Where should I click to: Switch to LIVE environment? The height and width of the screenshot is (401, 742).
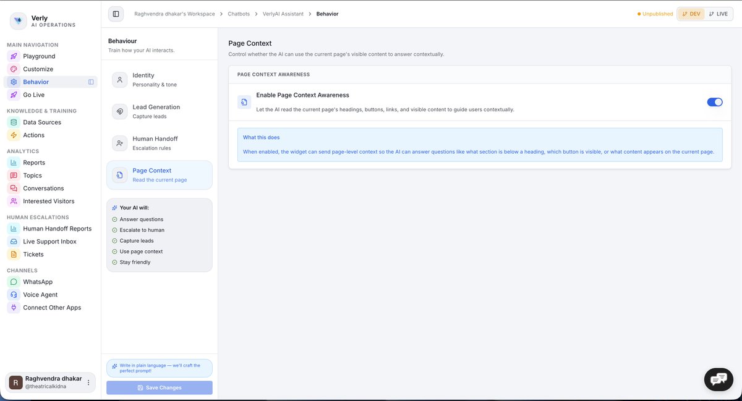point(718,14)
